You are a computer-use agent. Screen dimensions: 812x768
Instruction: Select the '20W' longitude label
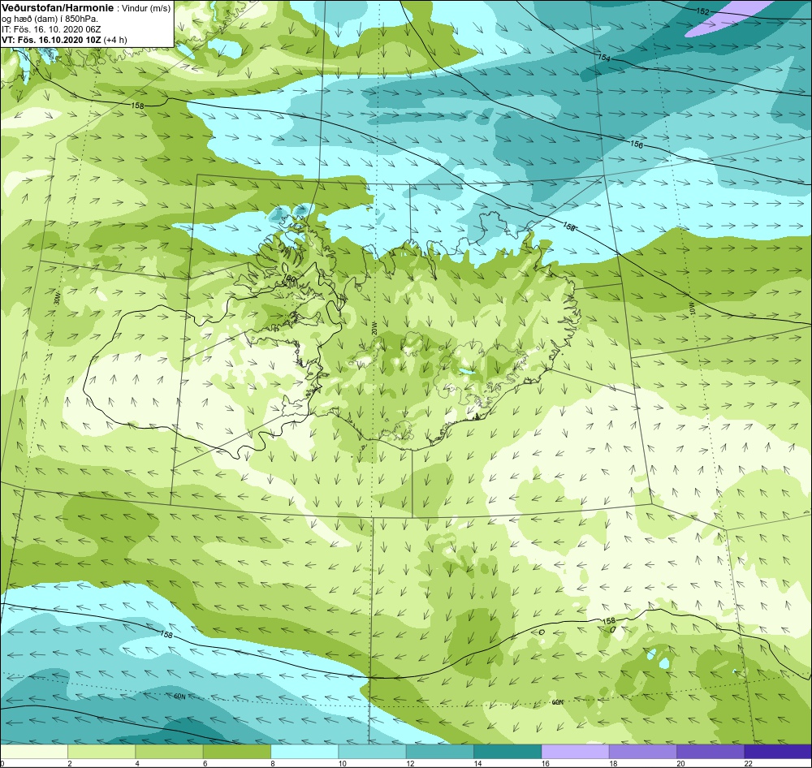(374, 330)
